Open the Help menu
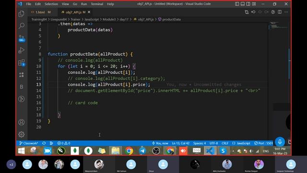Screen dimensions: 307x173 pyautogui.click(x=110, y=4)
